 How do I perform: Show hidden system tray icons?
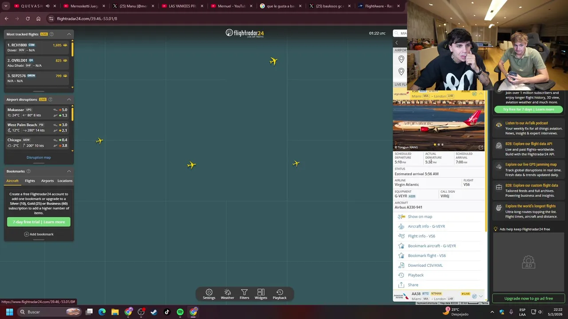[492, 312]
